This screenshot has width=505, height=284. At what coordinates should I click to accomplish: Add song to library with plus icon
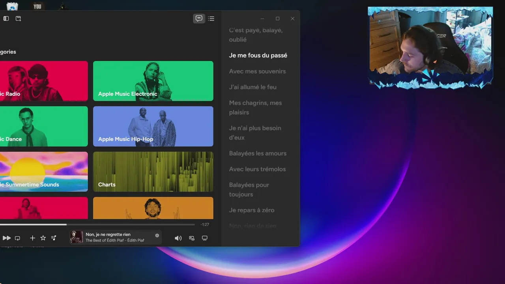33,238
